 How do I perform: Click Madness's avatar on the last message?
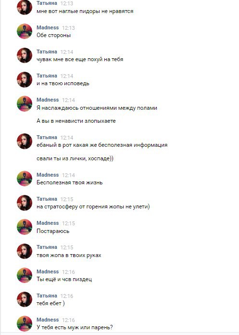pyautogui.click(x=25, y=323)
